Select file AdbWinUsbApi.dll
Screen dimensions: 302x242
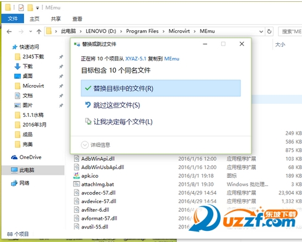pos(102,167)
